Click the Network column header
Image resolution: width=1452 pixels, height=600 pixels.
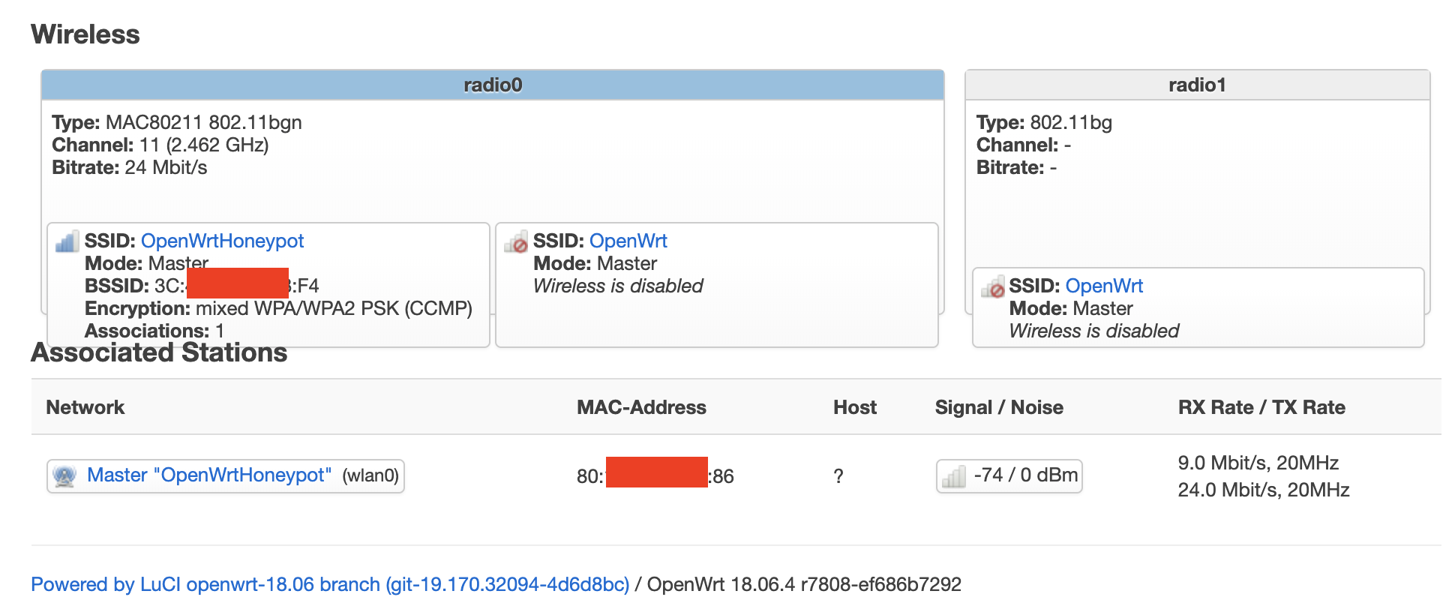point(85,407)
